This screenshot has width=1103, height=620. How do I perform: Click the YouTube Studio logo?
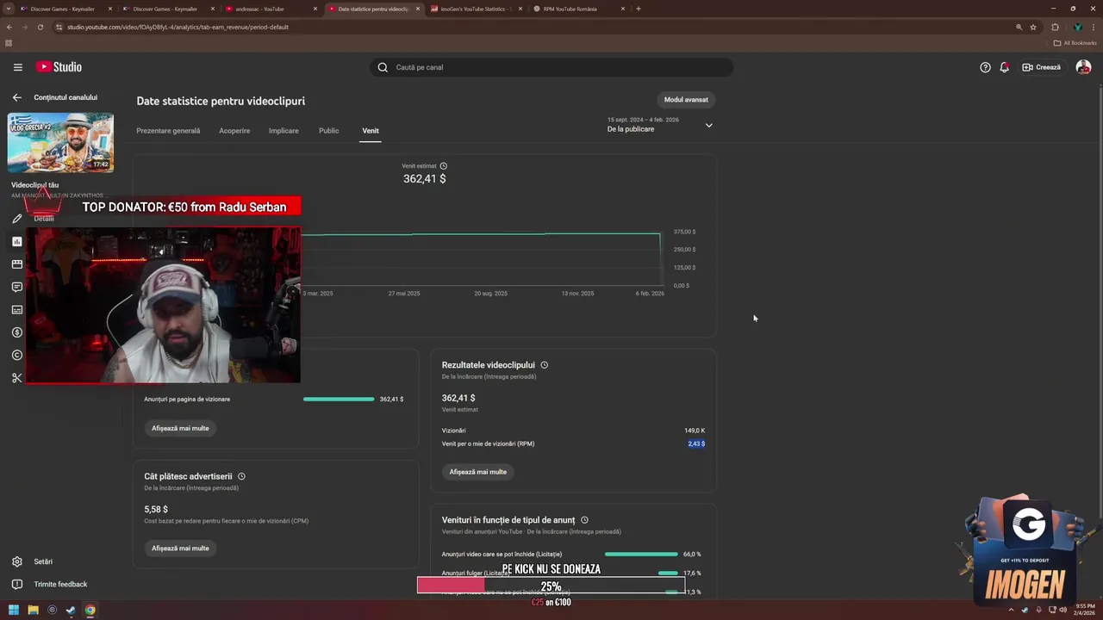tap(59, 67)
